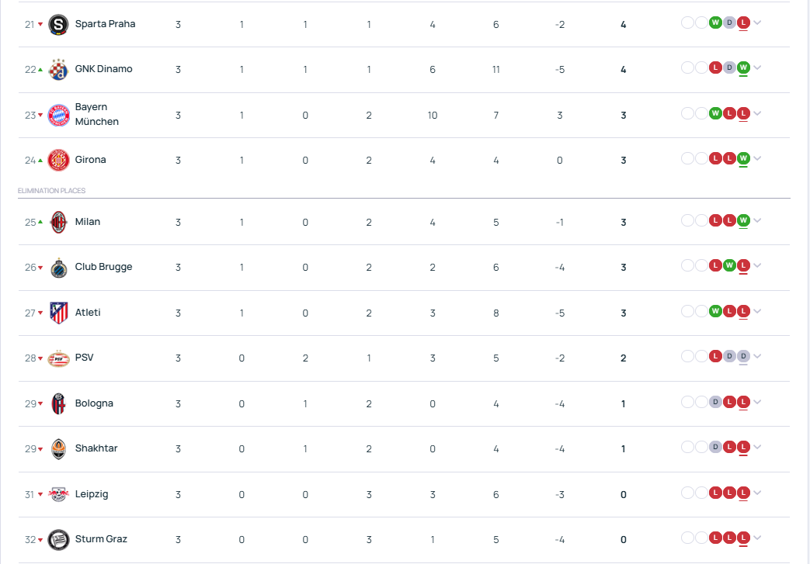Open the Bologna team name link
The image size is (810, 564).
94,403
